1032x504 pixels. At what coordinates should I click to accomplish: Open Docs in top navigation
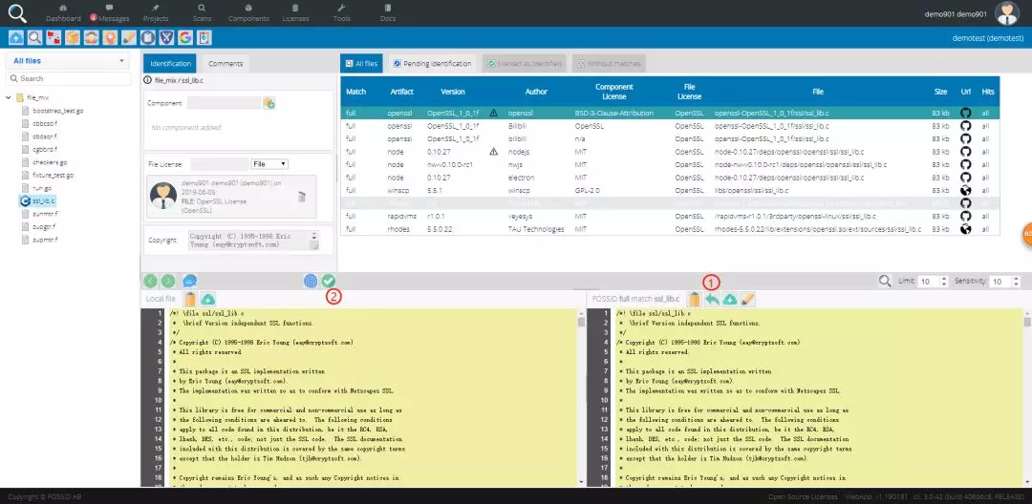click(388, 13)
